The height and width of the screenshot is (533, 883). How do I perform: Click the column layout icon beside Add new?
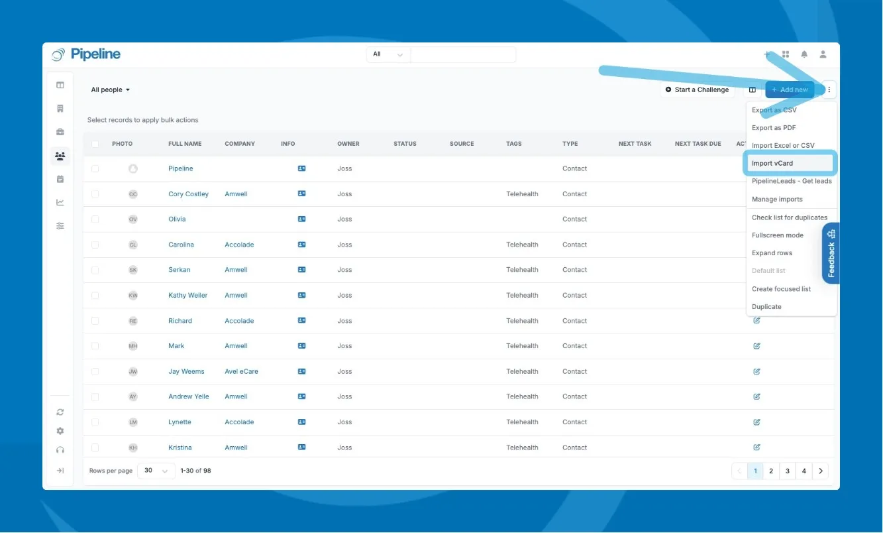[753, 89]
